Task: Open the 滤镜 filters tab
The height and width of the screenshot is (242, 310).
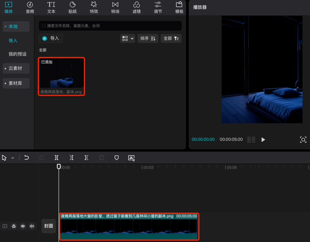Action: [x=137, y=7]
